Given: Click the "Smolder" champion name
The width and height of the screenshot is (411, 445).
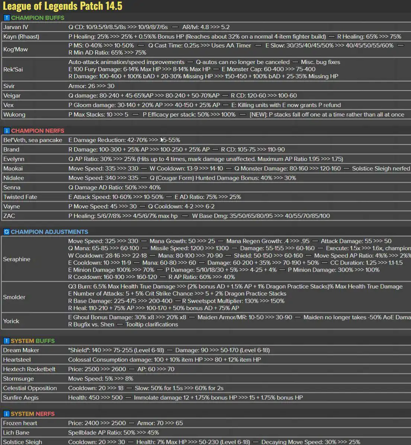Looking at the screenshot, I should (14, 297).
